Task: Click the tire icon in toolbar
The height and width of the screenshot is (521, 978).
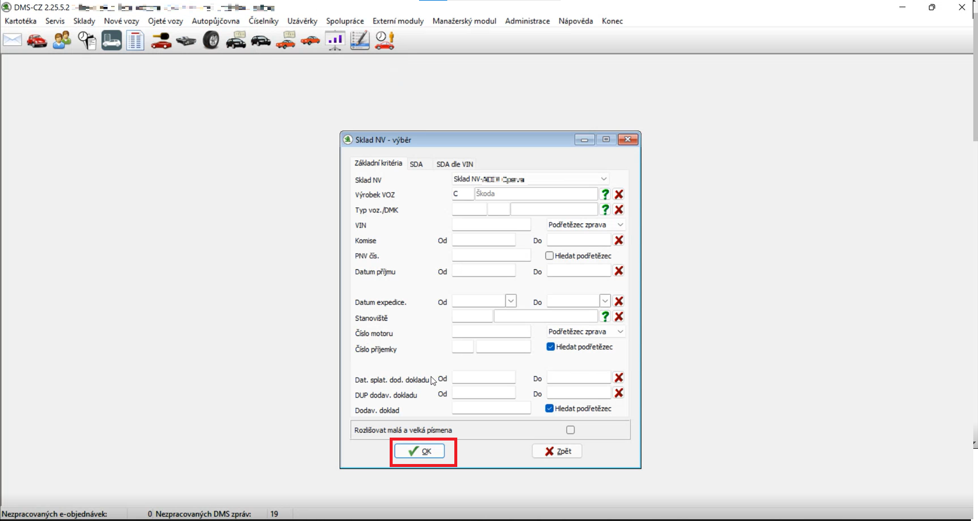Action: point(211,40)
